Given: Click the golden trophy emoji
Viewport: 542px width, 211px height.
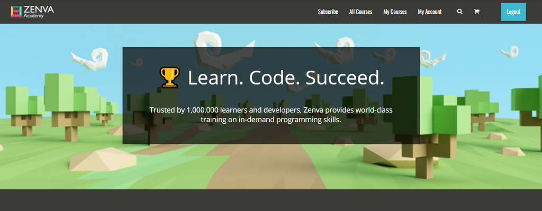Looking at the screenshot, I should [170, 77].
